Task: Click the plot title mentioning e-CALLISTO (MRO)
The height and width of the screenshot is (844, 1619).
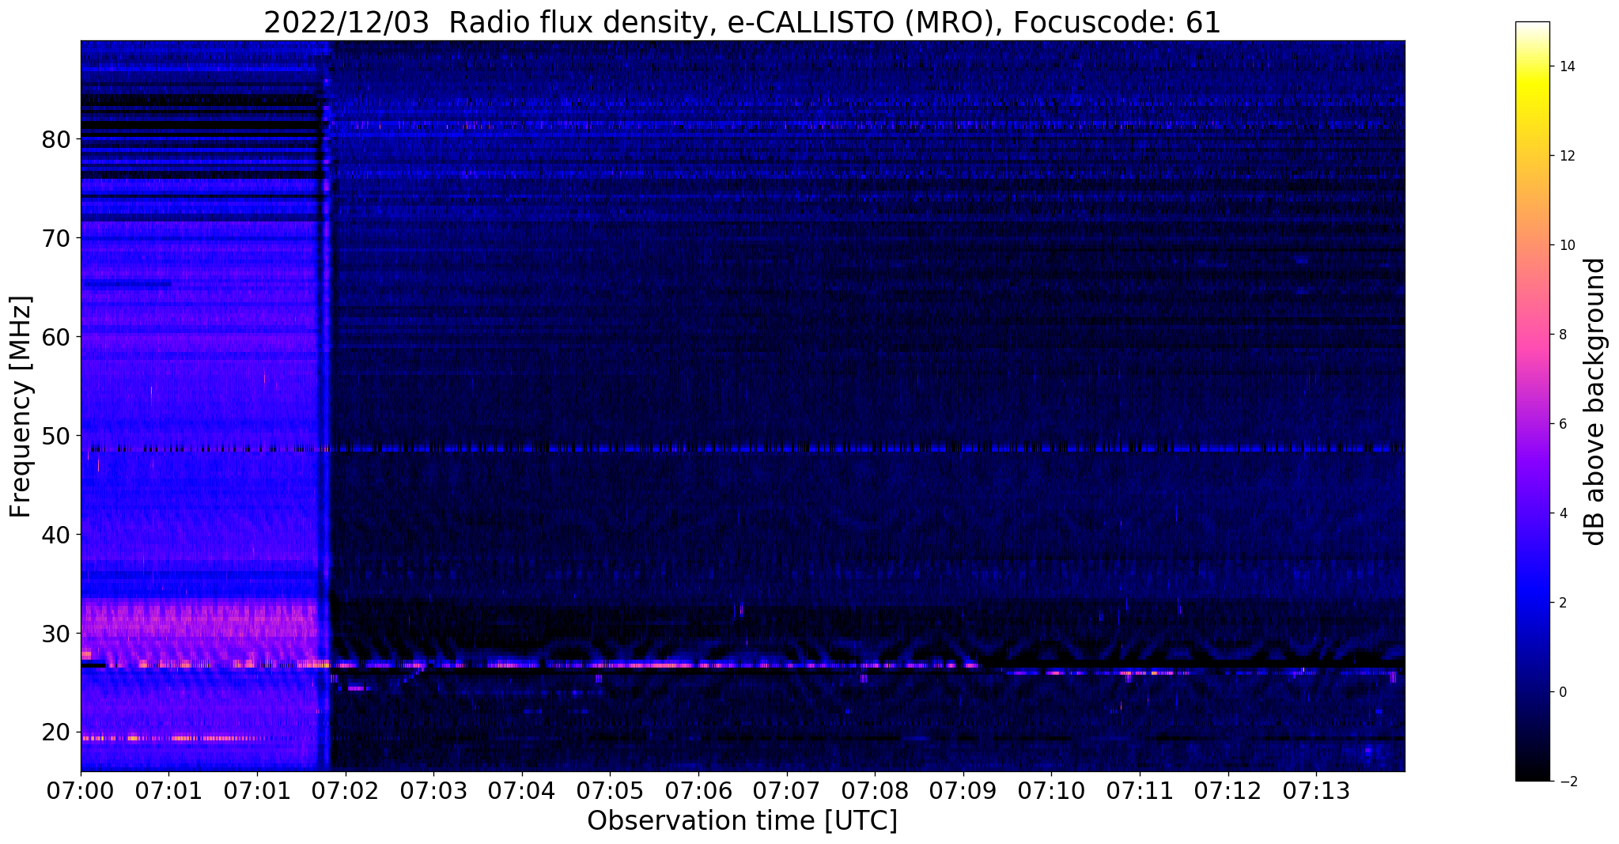Action: (x=742, y=22)
